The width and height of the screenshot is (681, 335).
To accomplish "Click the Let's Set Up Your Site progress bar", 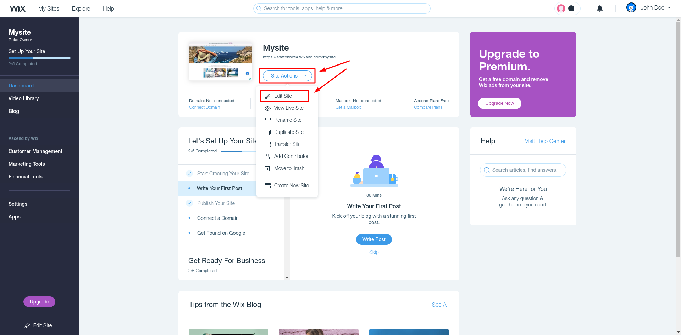I will click(x=238, y=151).
